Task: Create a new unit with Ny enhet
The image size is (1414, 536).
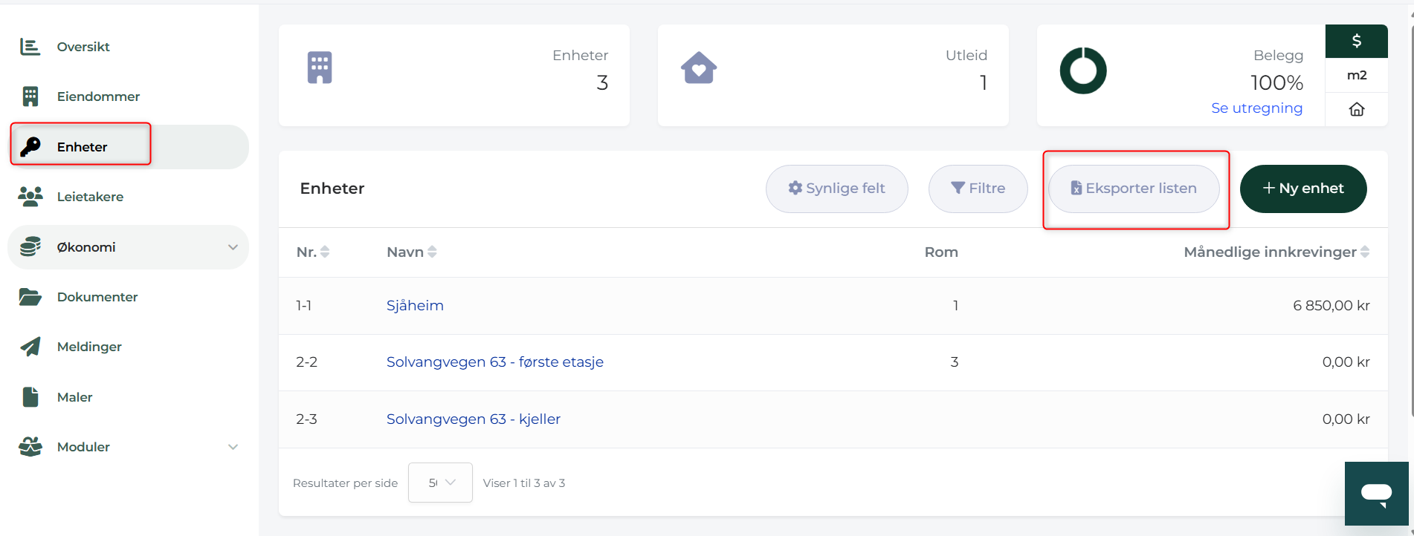Action: (1303, 189)
